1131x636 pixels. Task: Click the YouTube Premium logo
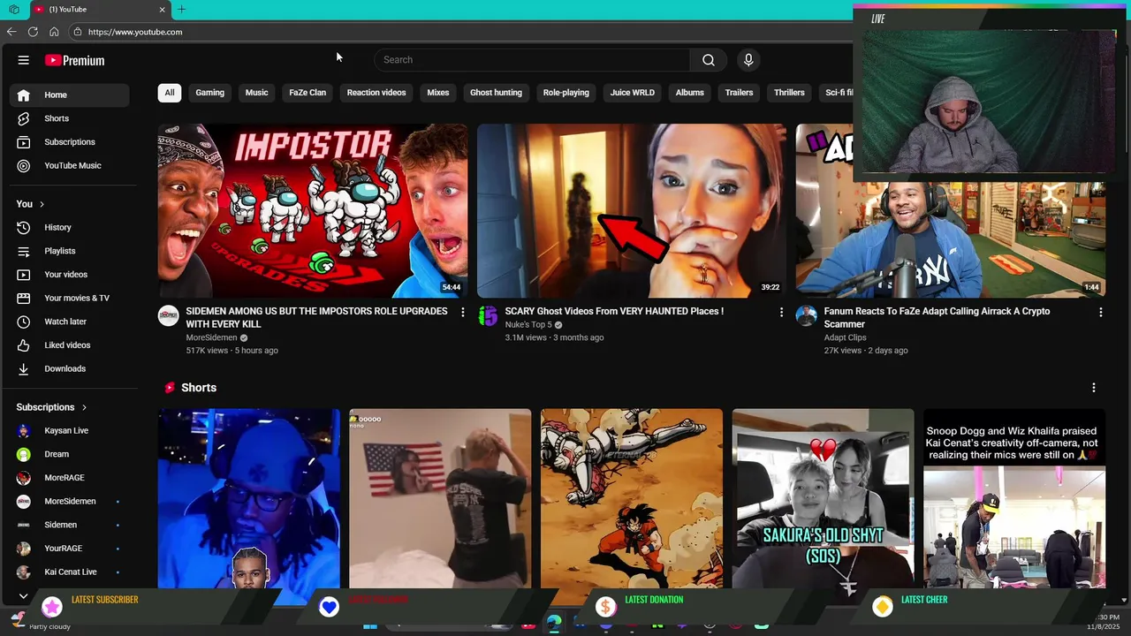pyautogui.click(x=75, y=60)
